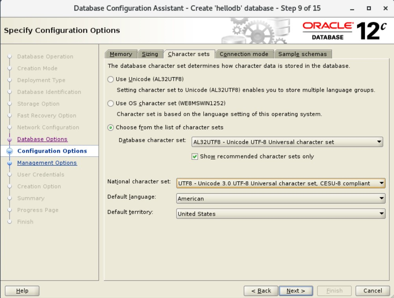Click the 'Deployment Type' step text
Image resolution: width=394 pixels, height=298 pixels.
(41, 80)
